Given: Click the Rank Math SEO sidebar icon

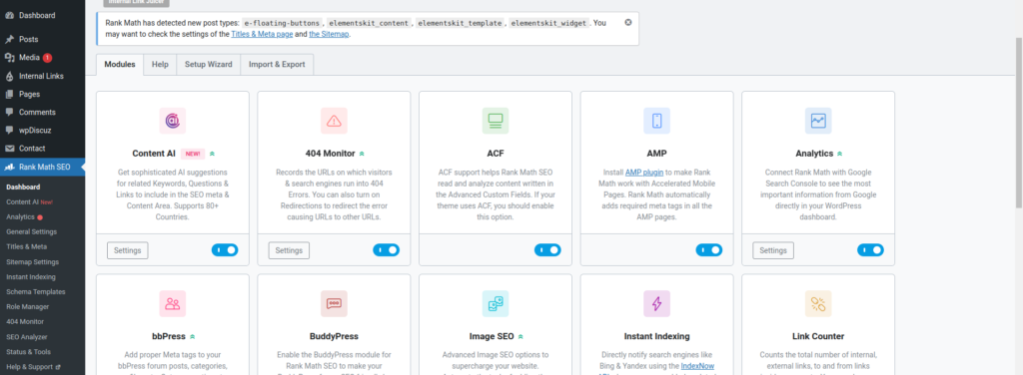Looking at the screenshot, I should [9, 168].
